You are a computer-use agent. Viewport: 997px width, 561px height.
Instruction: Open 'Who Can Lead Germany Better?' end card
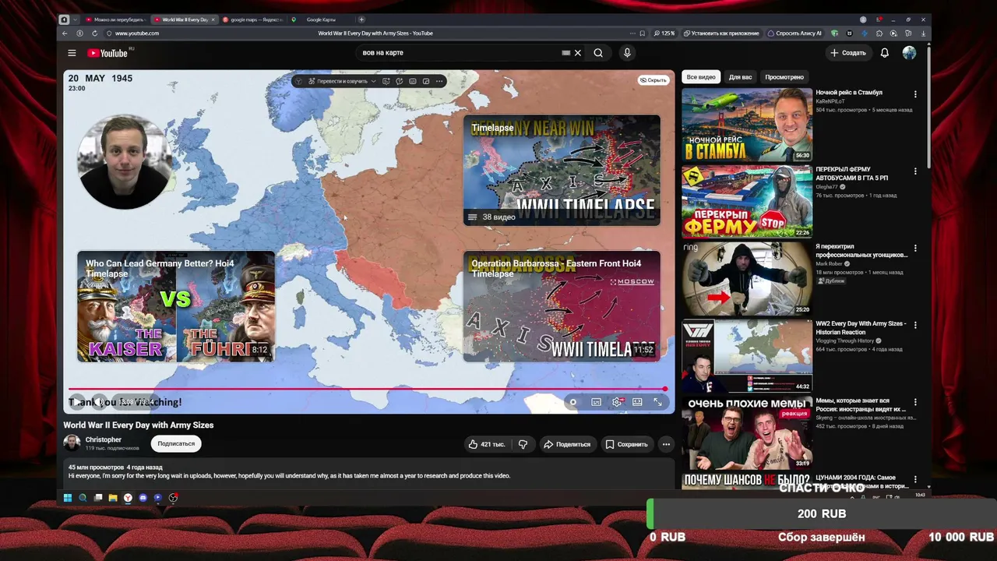click(x=176, y=306)
